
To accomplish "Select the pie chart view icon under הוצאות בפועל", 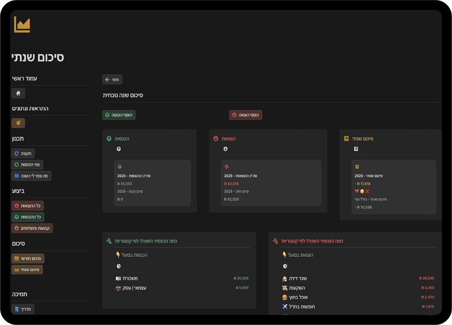I will (285, 266).
